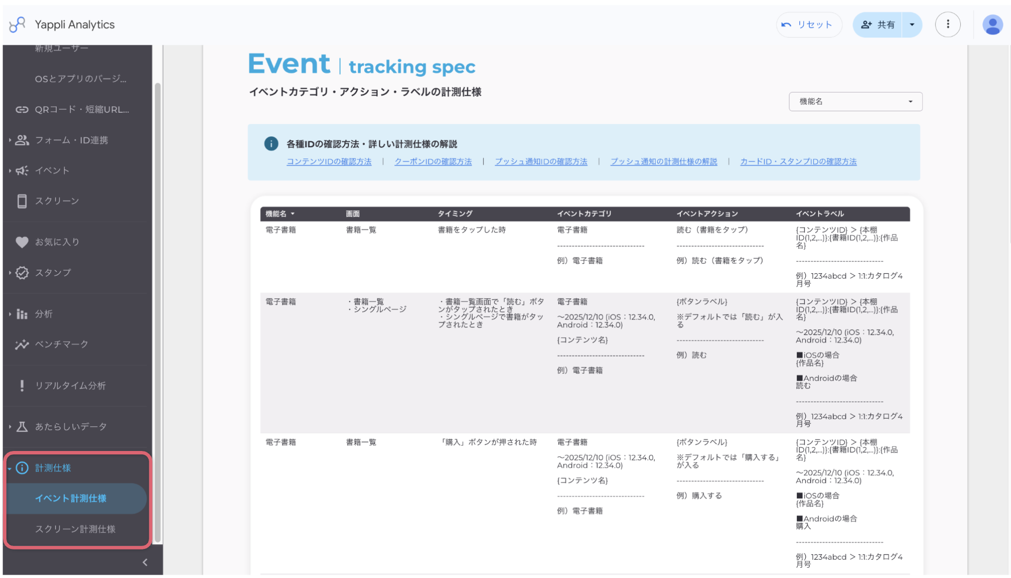Click the blue info icon in the notice box

271,143
